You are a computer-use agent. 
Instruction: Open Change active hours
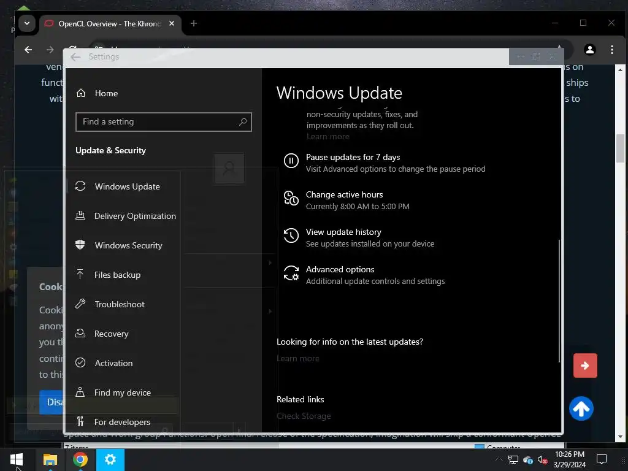tap(344, 194)
